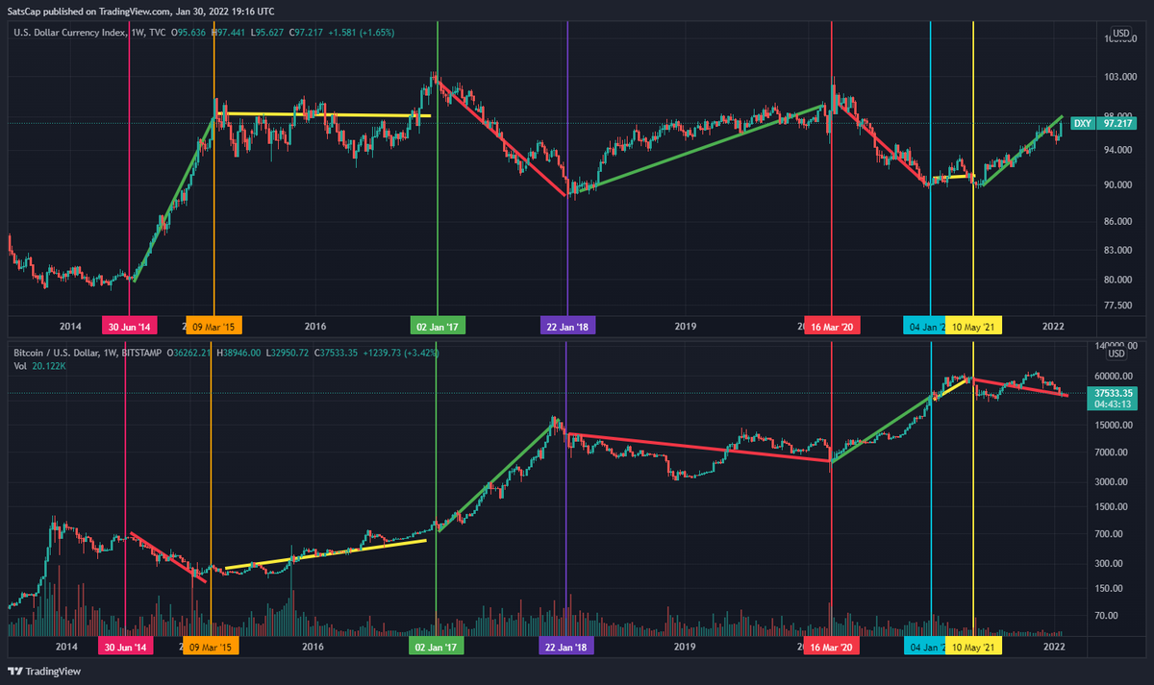Select the 02 Jan '17 date marker in Bitcoin pane
The height and width of the screenshot is (685, 1154).
click(437, 648)
